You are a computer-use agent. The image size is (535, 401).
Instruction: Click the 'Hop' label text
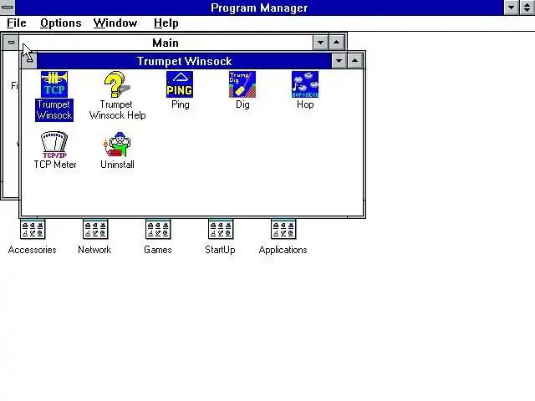pos(305,104)
